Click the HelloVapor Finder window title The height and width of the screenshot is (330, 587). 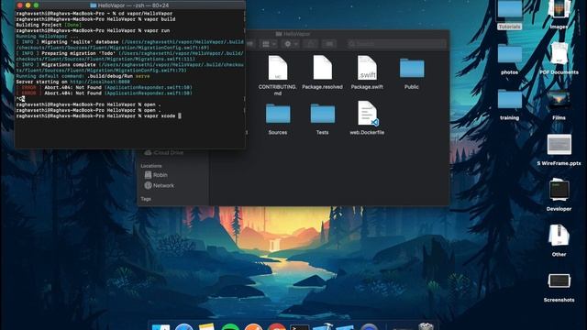point(293,34)
